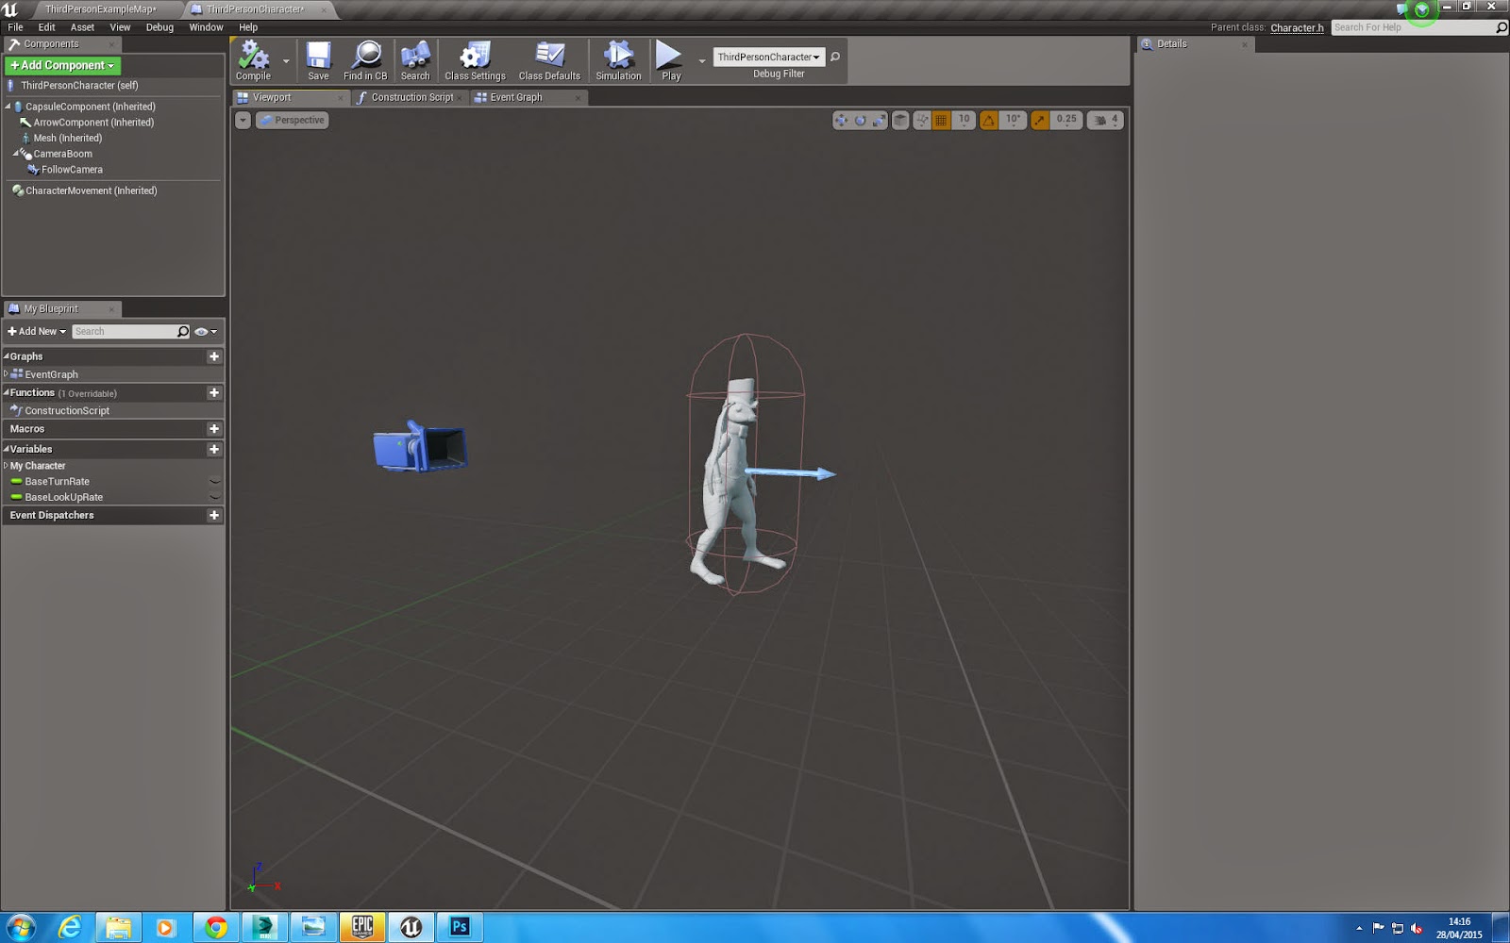Toggle rotation snapping in viewport

(x=988, y=120)
